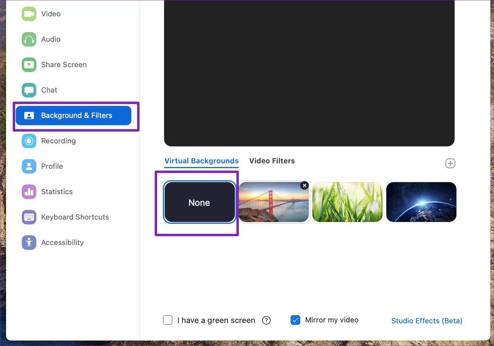Viewport: 494px width, 346px height.
Task: Open the green screen help question mark
Action: 266,320
